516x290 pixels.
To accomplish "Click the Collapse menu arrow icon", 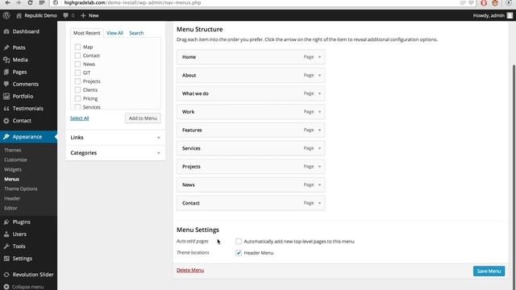I will click(6, 287).
